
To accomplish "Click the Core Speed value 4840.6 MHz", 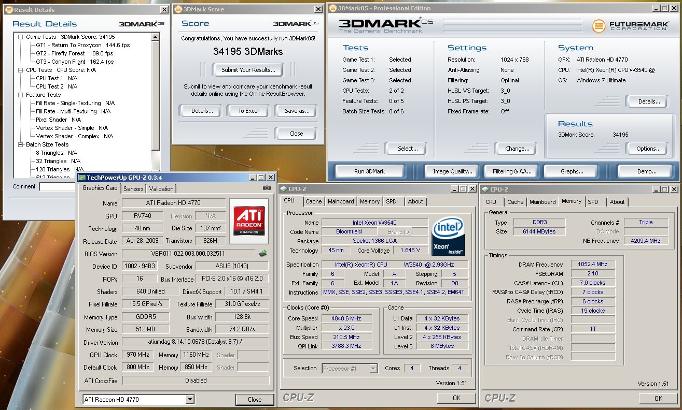I will (x=347, y=318).
